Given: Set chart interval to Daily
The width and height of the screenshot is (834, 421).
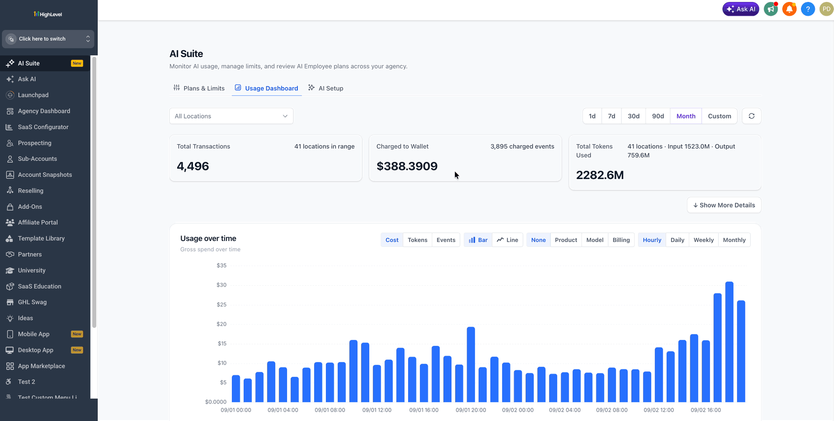Looking at the screenshot, I should pyautogui.click(x=677, y=240).
